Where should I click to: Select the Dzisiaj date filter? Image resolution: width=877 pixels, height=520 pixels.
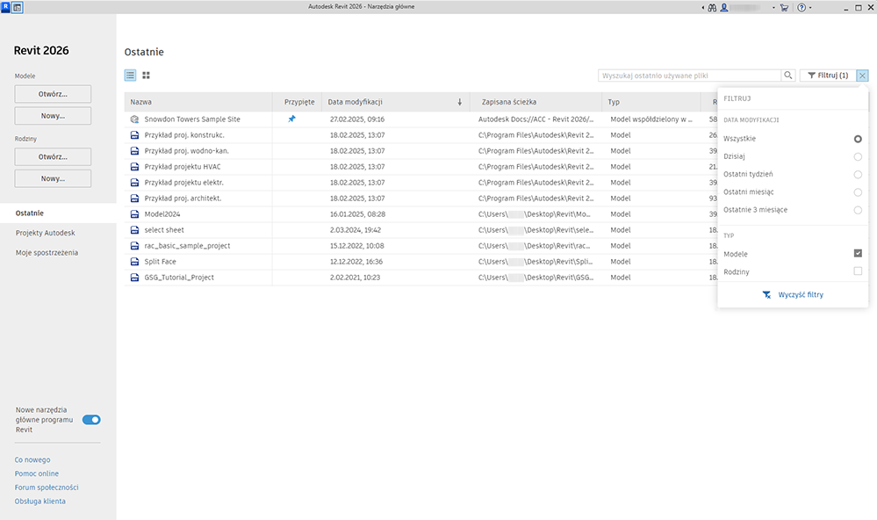(858, 156)
